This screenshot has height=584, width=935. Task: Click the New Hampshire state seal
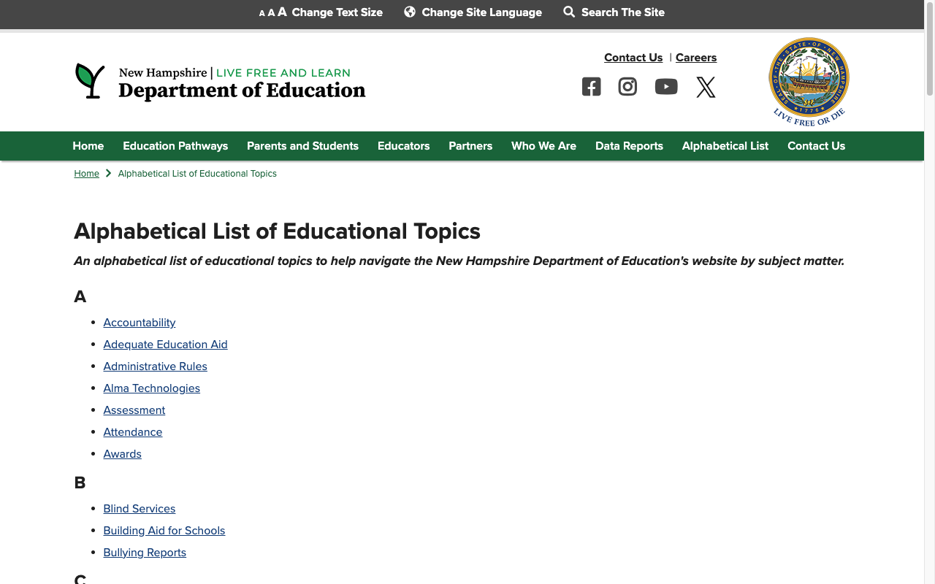click(809, 82)
